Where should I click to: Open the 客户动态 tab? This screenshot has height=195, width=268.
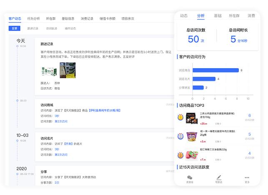[15, 19]
